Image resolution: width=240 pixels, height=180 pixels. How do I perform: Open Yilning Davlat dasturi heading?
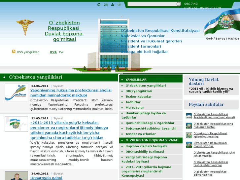(203, 81)
